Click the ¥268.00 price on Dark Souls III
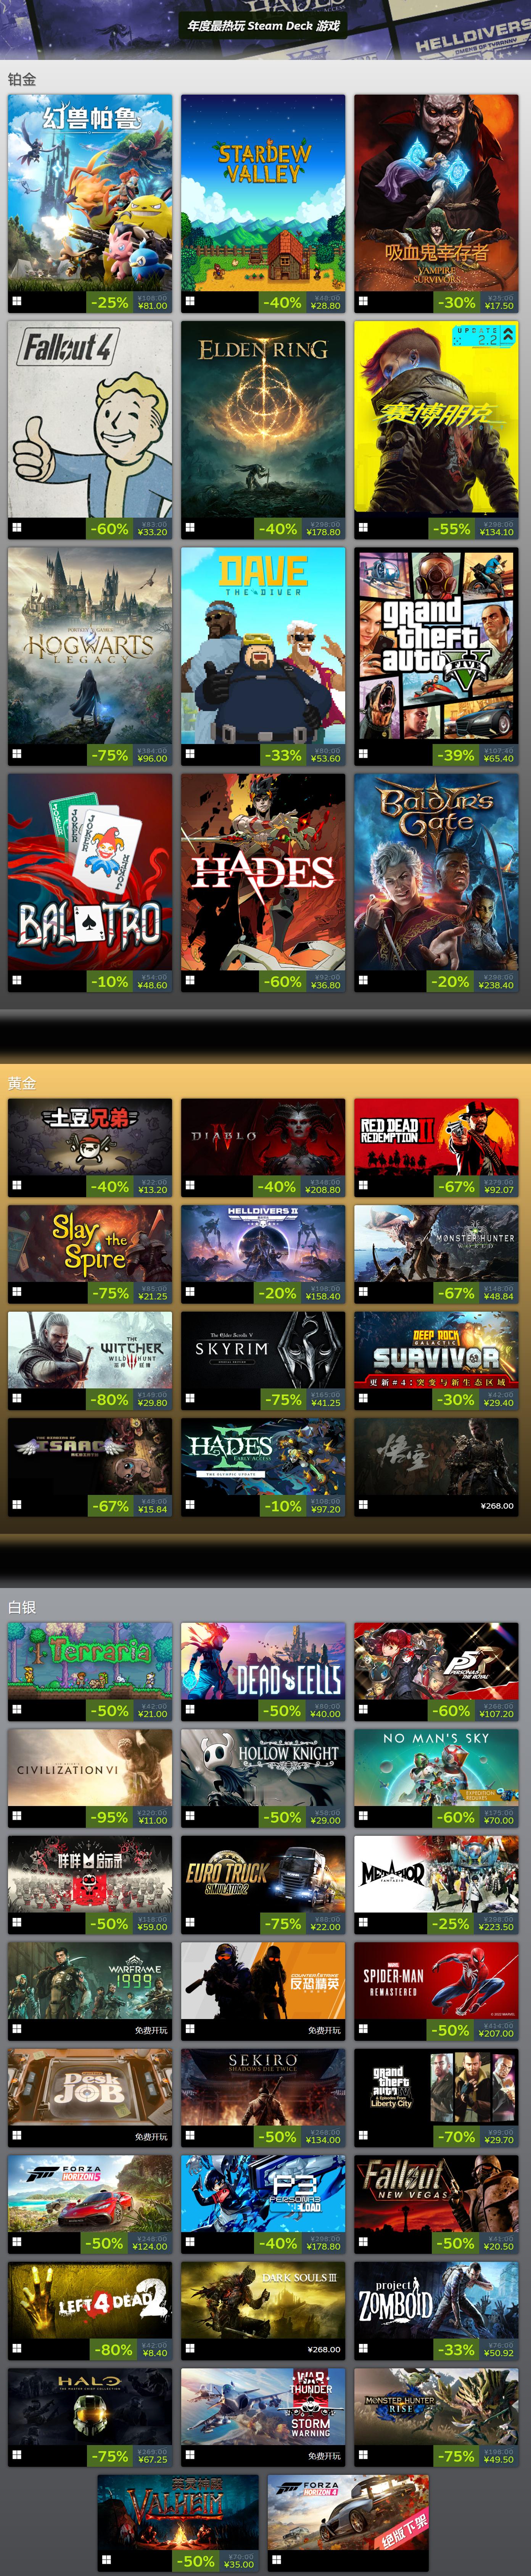 324,2349
